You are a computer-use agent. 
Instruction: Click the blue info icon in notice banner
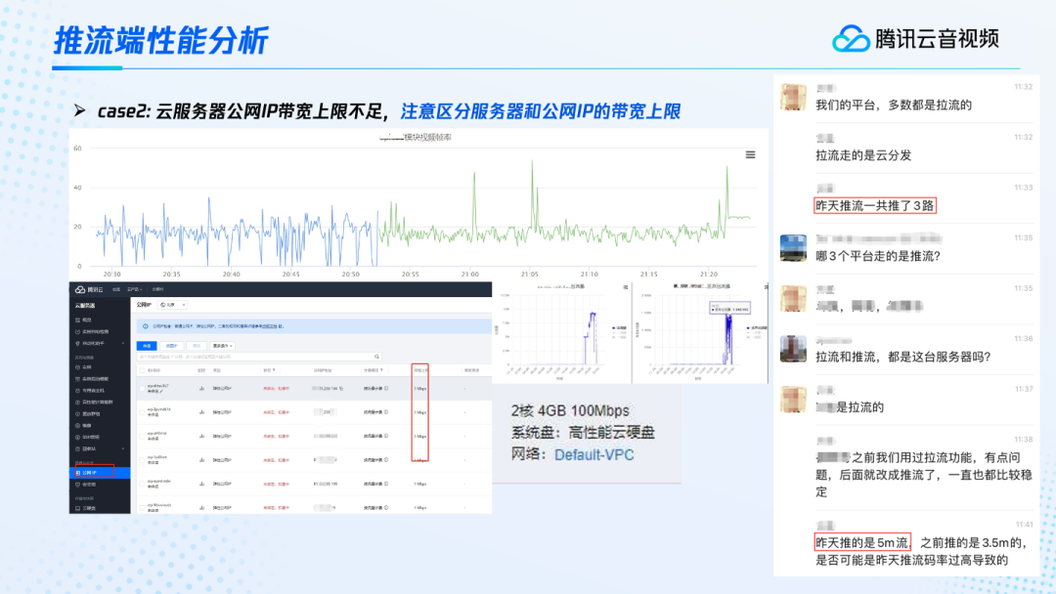pos(145,325)
